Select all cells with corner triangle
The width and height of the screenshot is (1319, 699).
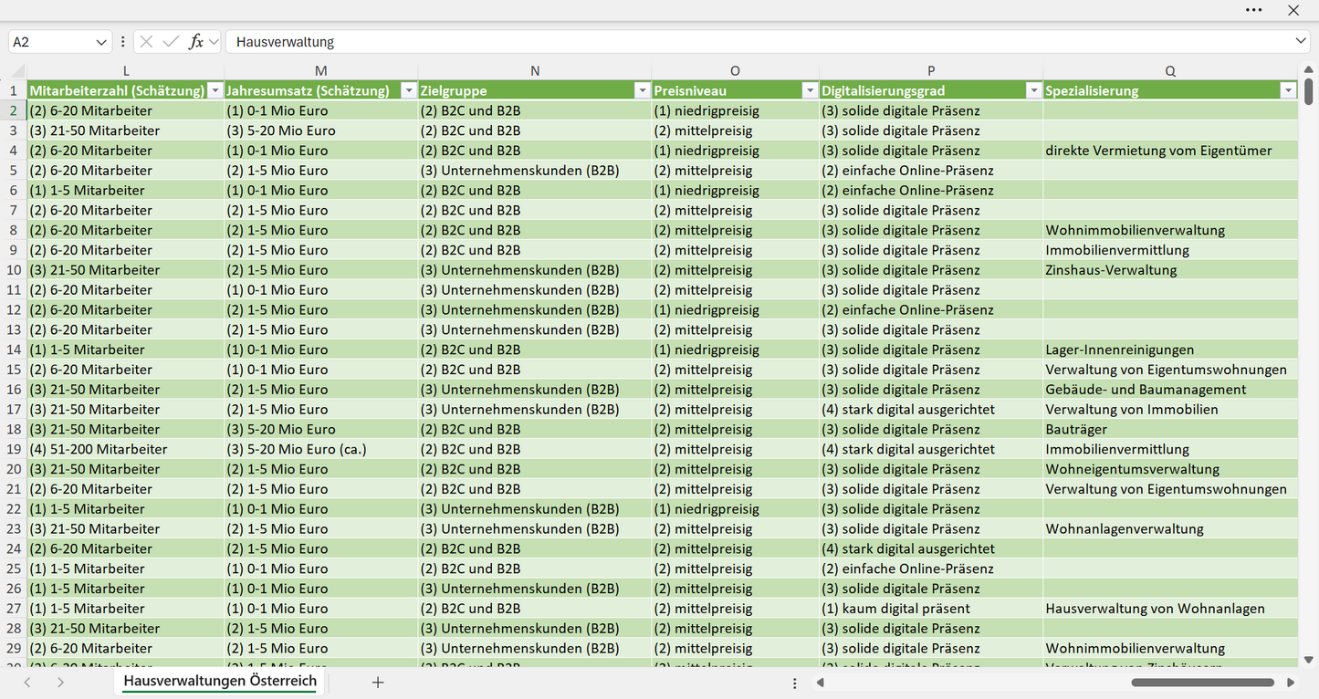tap(17, 71)
